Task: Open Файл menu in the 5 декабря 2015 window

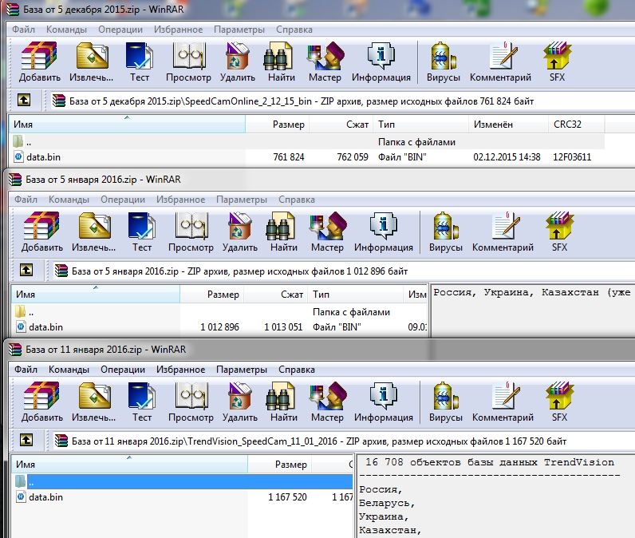Action: coord(23,30)
